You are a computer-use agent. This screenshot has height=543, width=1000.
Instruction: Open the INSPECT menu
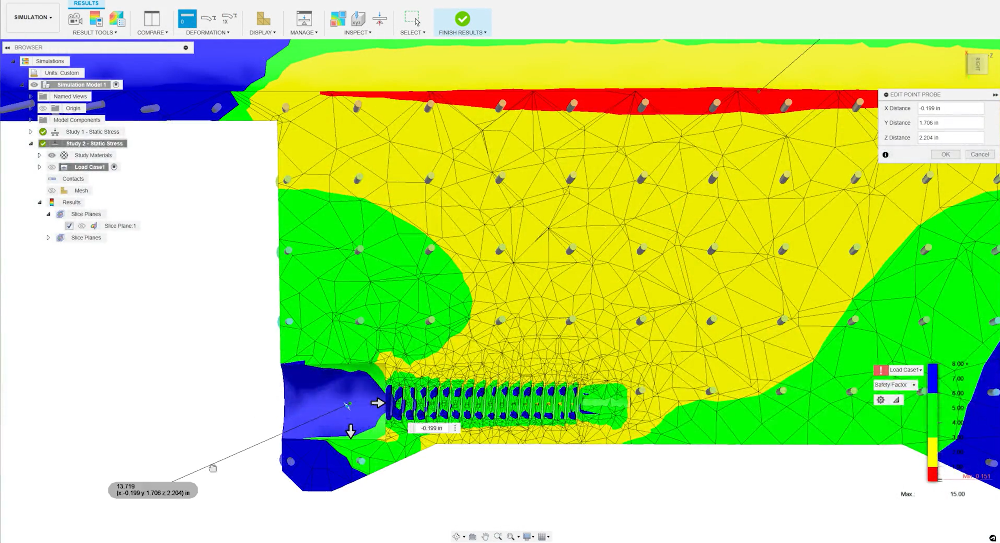tap(357, 33)
